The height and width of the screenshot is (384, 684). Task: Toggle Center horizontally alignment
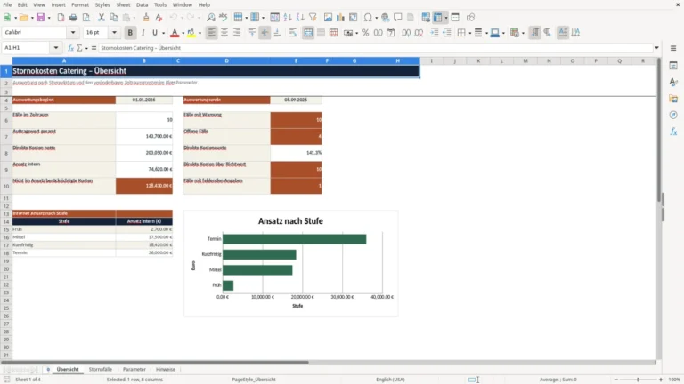224,33
